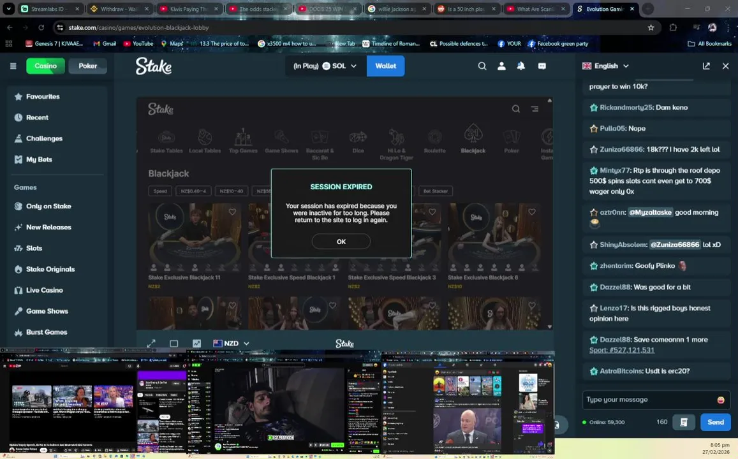Toggle the Speed filter chip
The image size is (738, 459).
click(160, 191)
